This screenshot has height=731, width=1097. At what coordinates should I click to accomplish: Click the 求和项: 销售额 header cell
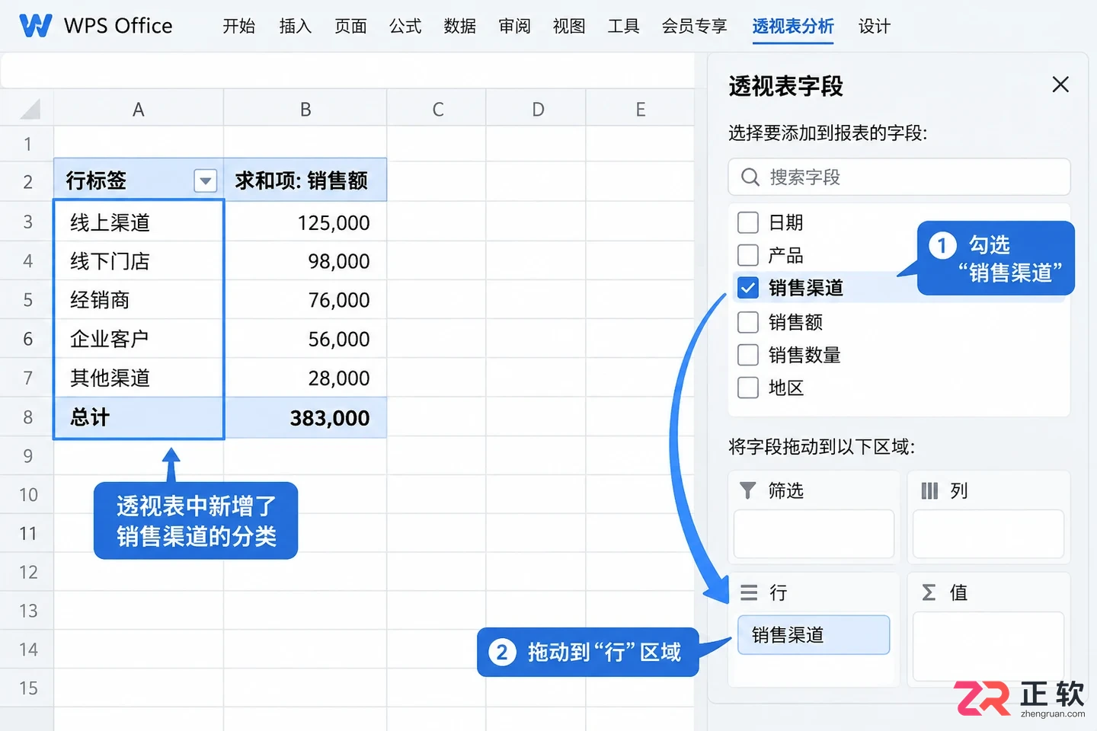point(305,180)
